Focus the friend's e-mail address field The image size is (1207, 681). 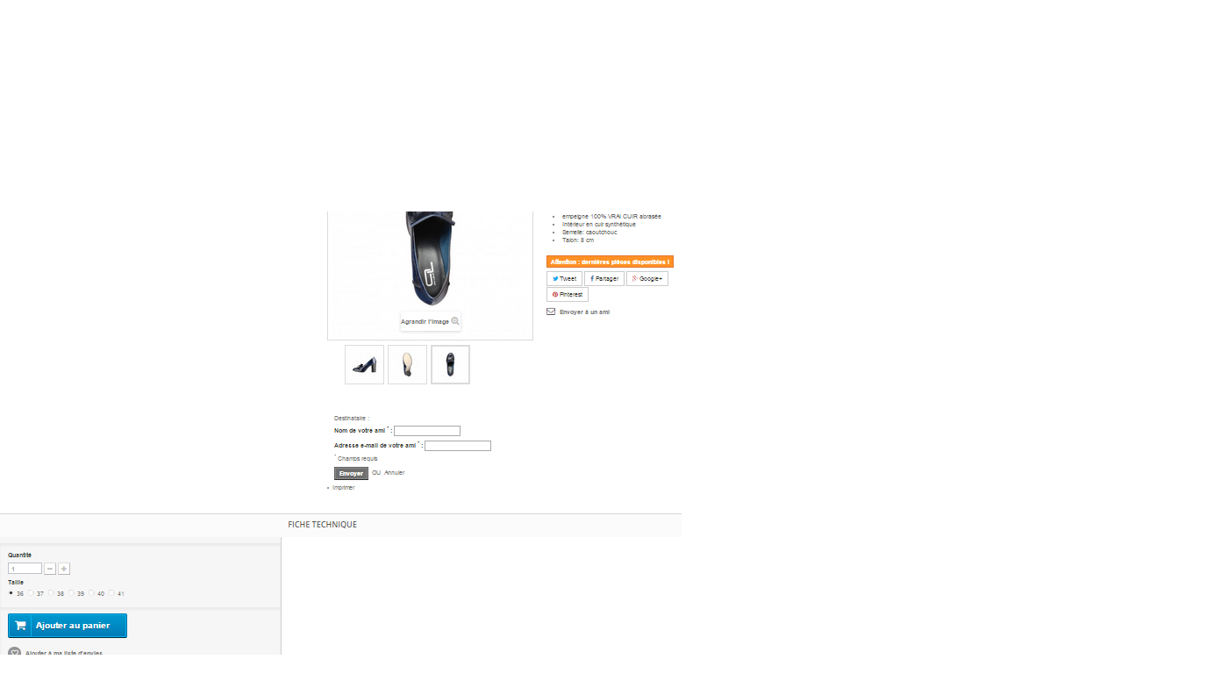pyautogui.click(x=458, y=446)
